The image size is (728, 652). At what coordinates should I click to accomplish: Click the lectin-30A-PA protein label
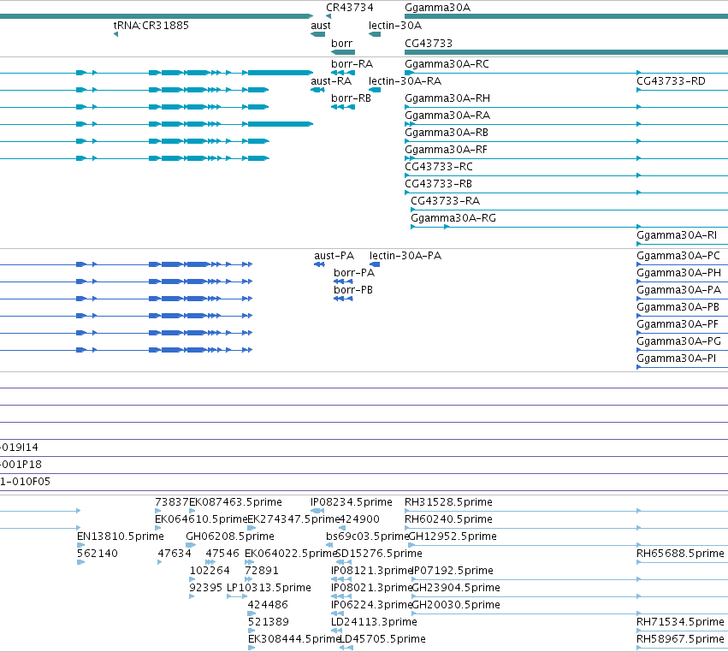pos(405,256)
